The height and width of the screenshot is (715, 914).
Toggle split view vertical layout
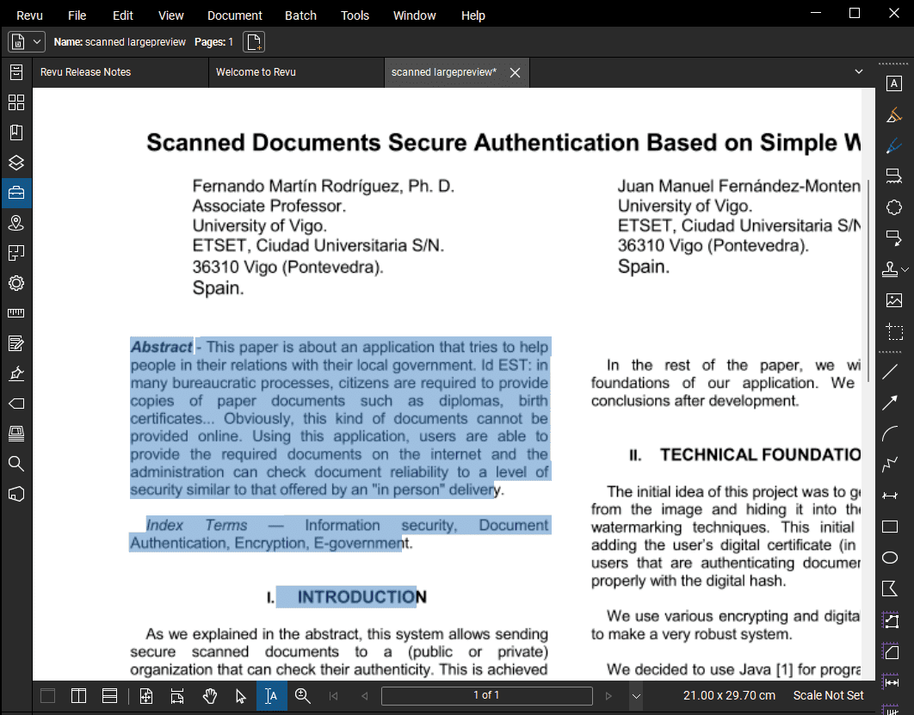(x=78, y=696)
